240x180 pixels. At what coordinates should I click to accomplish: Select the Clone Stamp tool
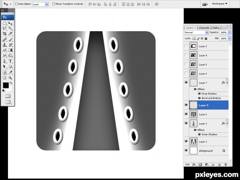[4, 45]
